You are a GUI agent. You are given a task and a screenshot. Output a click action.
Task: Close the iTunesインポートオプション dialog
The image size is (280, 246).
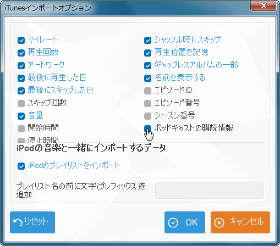click(x=263, y=5)
